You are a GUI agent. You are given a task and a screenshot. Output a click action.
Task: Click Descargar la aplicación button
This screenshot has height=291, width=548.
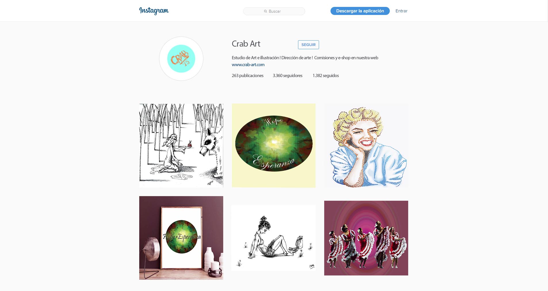coord(360,11)
